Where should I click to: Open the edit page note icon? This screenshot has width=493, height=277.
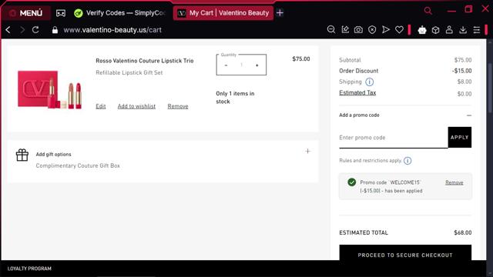pyautogui.click(x=345, y=29)
